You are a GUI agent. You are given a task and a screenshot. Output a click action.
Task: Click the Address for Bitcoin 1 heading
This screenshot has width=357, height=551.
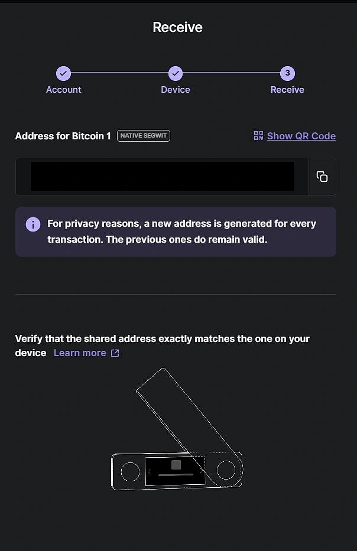[x=63, y=135]
